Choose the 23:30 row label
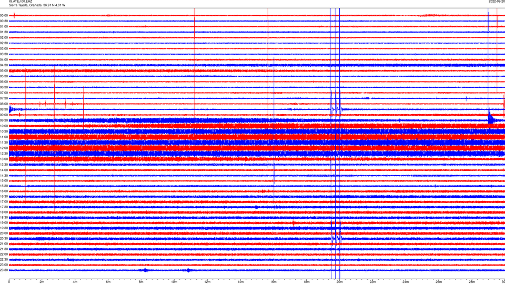505x284 pixels. [4, 270]
